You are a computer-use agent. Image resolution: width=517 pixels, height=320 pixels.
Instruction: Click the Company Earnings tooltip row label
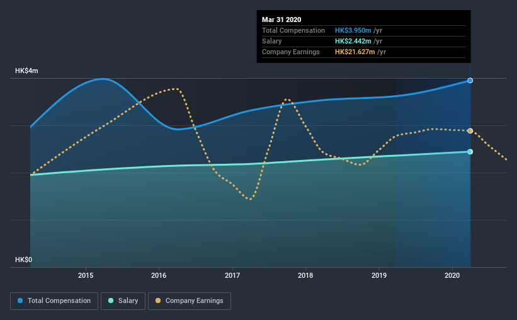point(291,52)
